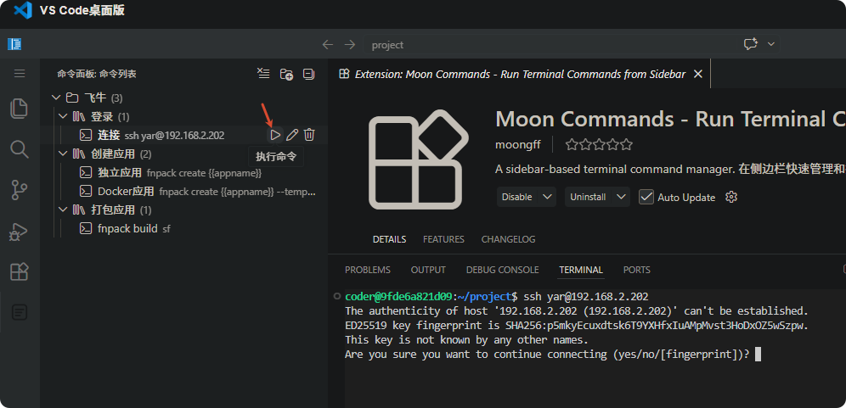
Task: Open the PORTS panel tab
Action: click(637, 270)
